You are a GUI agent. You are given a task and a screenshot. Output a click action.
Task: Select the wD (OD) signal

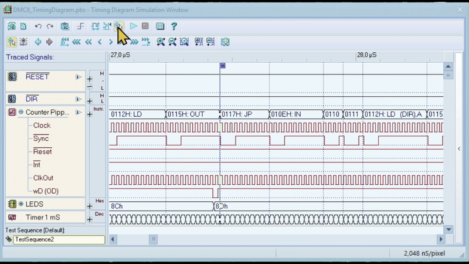click(x=46, y=191)
